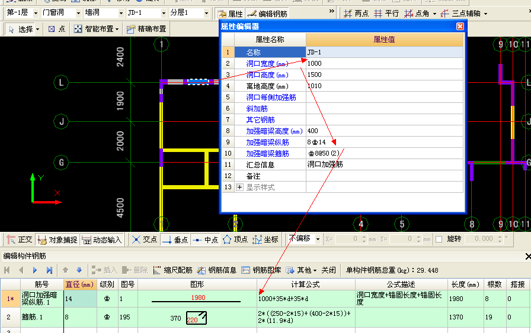The height and width of the screenshot is (333, 531).
Task: Click the 斜加筋 property name
Action: tap(257, 108)
